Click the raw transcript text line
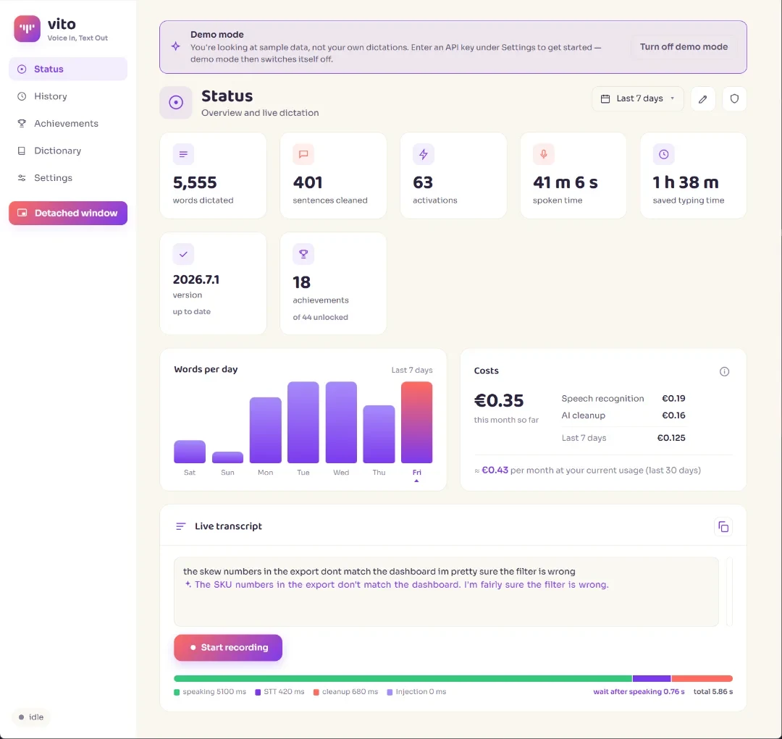This screenshot has width=782, height=739. coord(379,572)
